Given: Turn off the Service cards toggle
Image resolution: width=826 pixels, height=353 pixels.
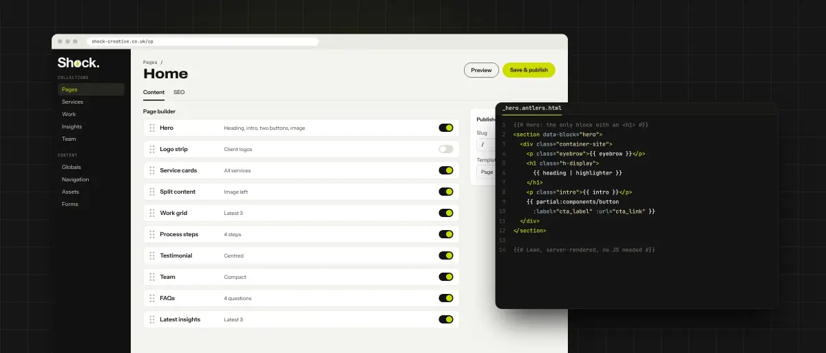Looking at the screenshot, I should pyautogui.click(x=446, y=170).
